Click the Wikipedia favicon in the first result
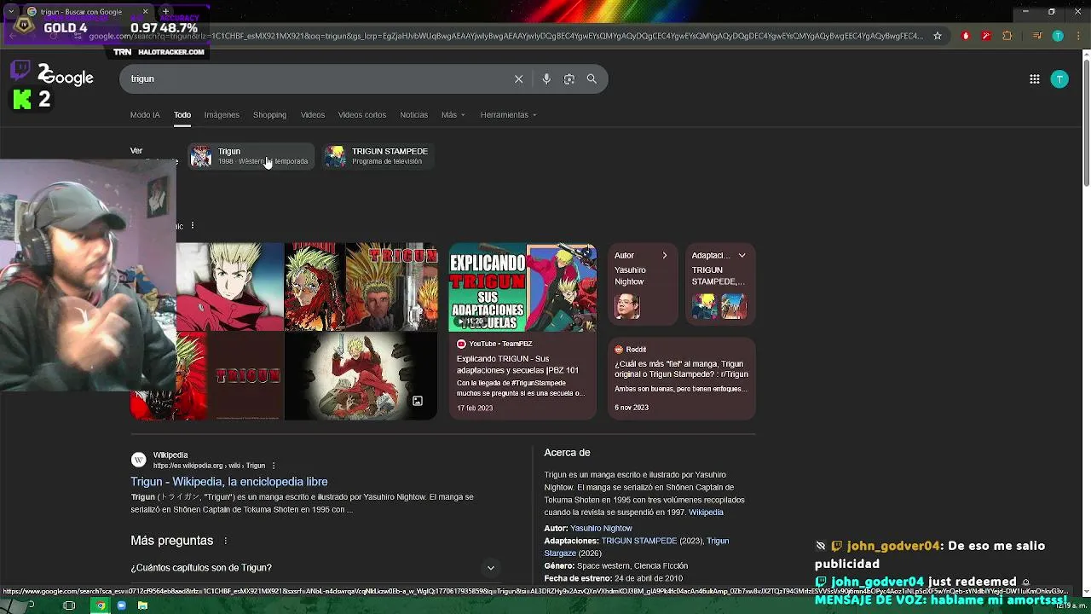The height and width of the screenshot is (614, 1091). coord(138,460)
